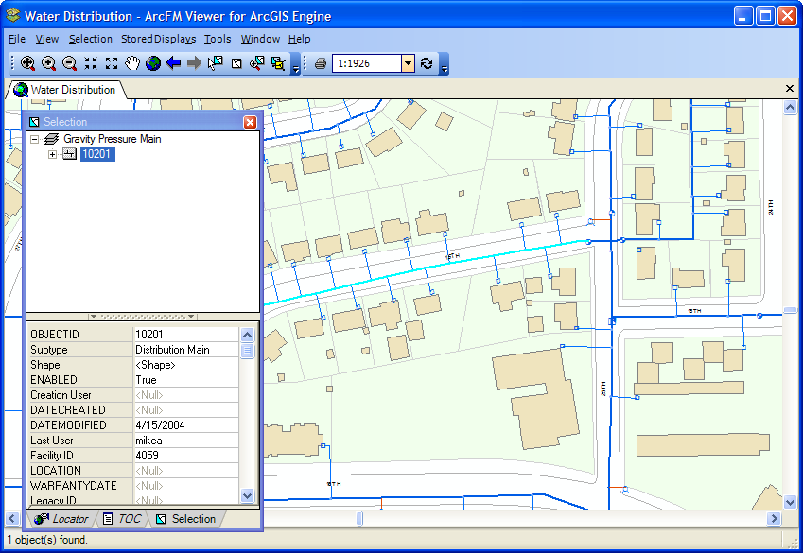Open the Stored Displays menu
The image size is (803, 553).
click(x=158, y=39)
